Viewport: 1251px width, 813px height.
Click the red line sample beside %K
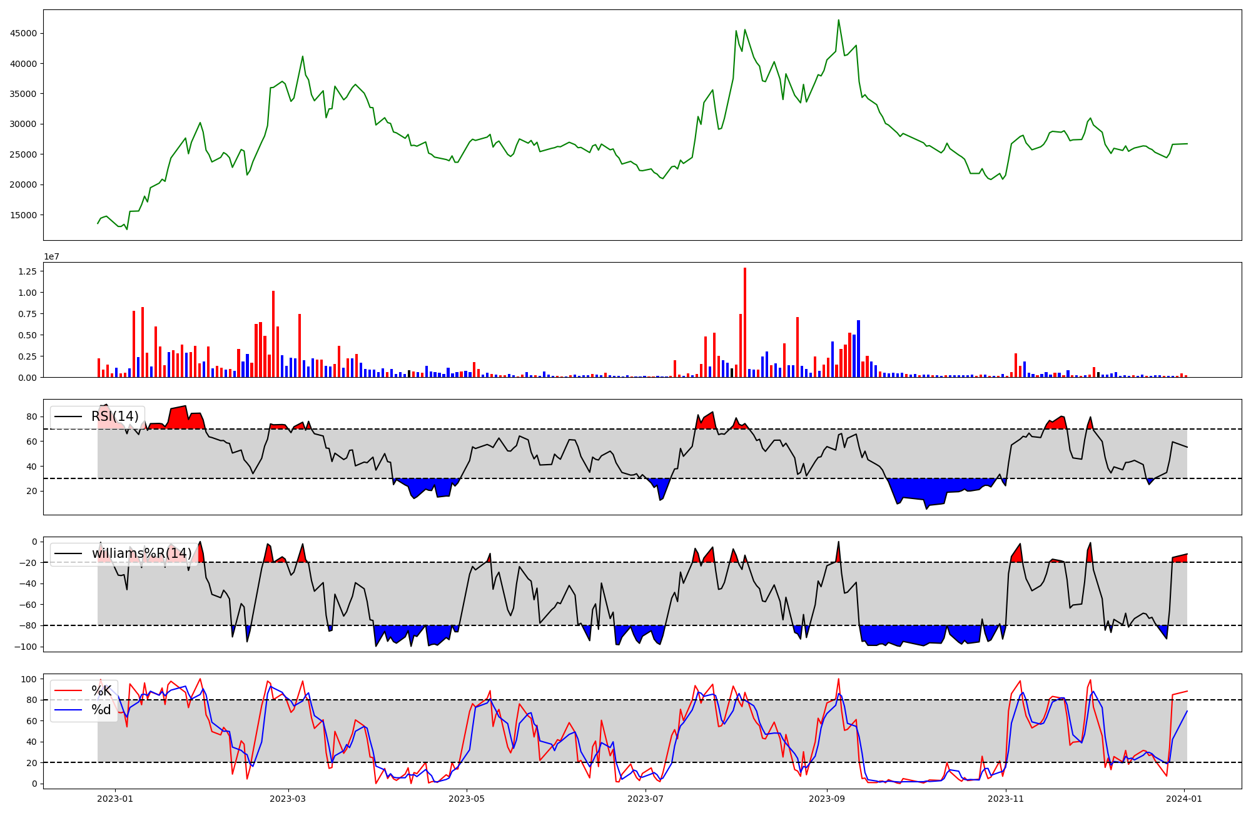68,691
